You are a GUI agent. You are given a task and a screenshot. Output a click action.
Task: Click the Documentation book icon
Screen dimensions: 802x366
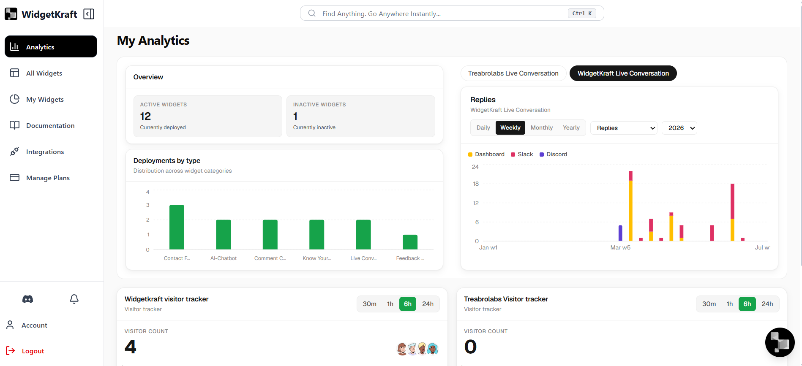tap(15, 125)
